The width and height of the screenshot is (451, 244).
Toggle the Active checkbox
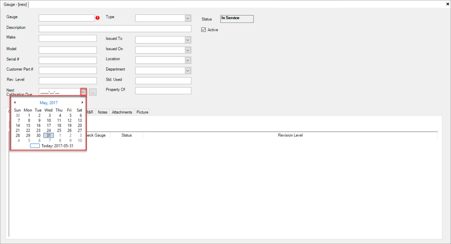203,30
